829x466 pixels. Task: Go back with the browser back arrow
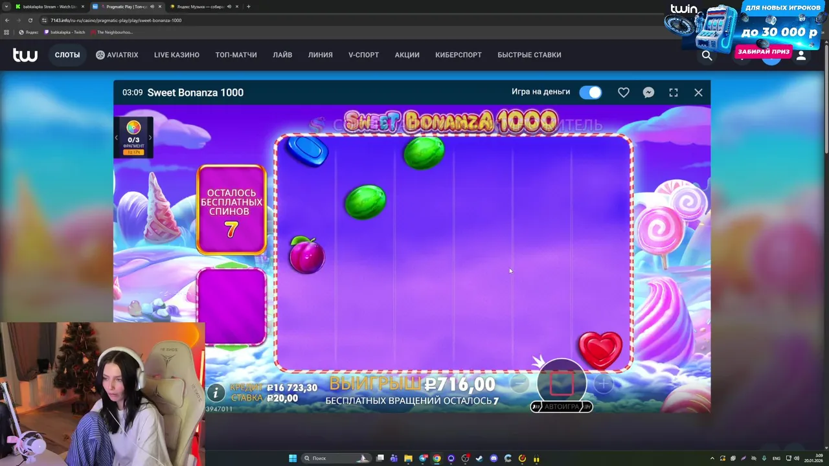(7, 20)
